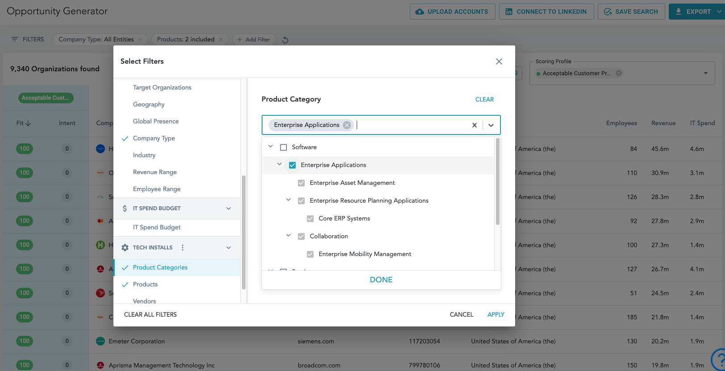The height and width of the screenshot is (371, 725).
Task: Select Products in the filter list
Action: point(145,284)
